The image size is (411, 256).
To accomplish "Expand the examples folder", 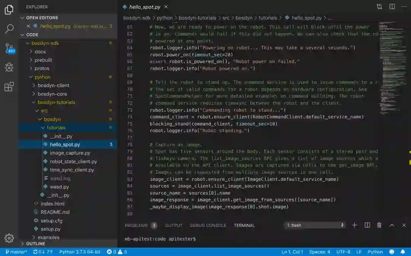I will point(68,237).
